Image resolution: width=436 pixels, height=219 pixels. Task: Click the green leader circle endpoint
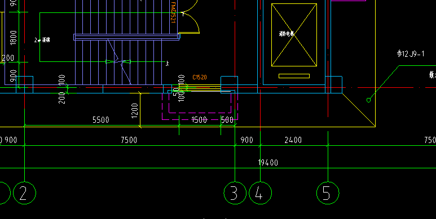click(x=368, y=100)
